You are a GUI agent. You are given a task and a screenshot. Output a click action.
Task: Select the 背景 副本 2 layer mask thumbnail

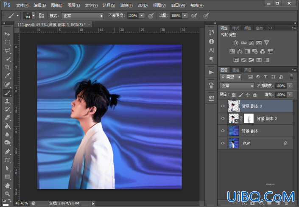[249, 118]
